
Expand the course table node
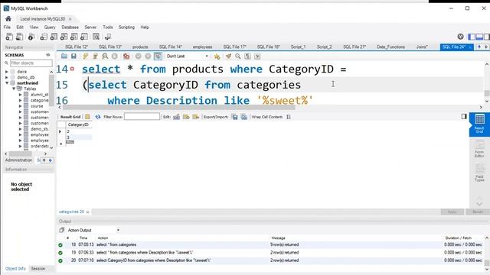click(x=21, y=106)
